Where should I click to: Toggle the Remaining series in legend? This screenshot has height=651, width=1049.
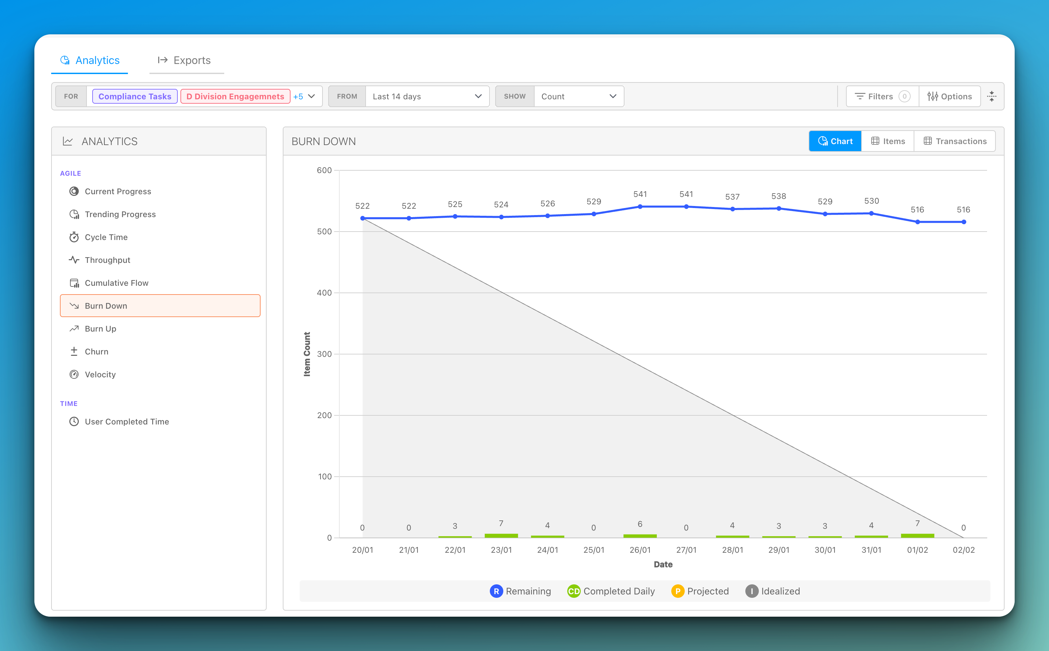tap(520, 591)
